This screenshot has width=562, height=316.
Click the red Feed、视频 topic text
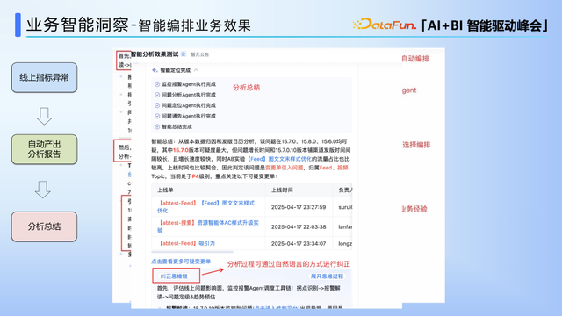[x=334, y=168]
